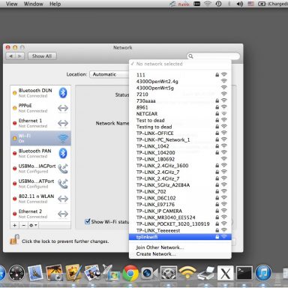Click the preferences search field
Screen dimensions: 288x288
(x=213, y=56)
